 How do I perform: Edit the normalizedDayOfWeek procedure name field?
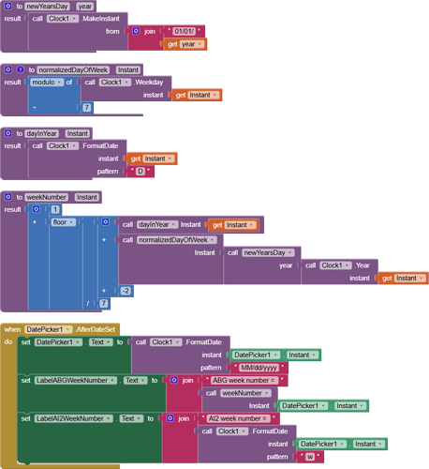(73, 69)
